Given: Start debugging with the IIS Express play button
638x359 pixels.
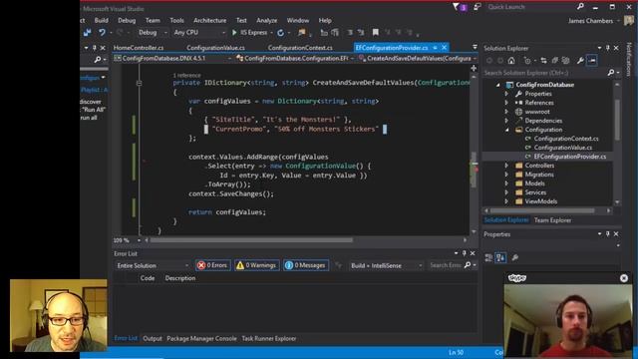Looking at the screenshot, I should [x=234, y=32].
